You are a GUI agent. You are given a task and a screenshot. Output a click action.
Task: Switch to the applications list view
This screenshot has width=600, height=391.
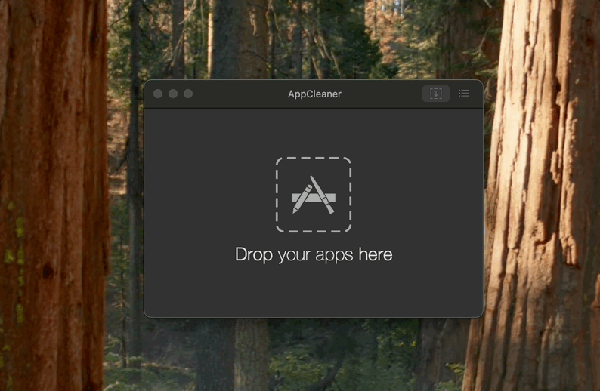pyautogui.click(x=464, y=94)
